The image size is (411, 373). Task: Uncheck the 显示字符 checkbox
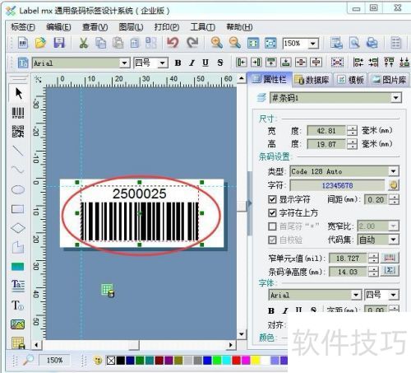pyautogui.click(x=272, y=199)
